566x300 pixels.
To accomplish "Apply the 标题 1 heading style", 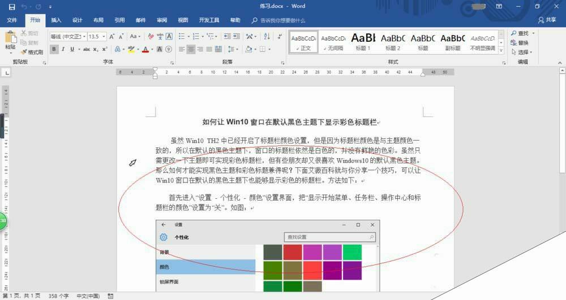I will (363, 42).
